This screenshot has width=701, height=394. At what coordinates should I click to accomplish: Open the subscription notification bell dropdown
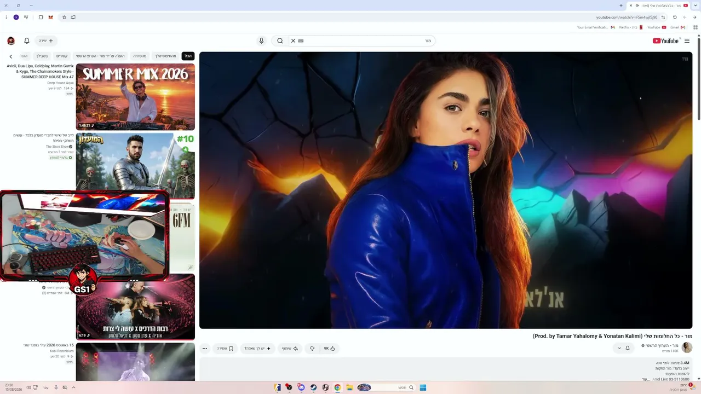(x=623, y=348)
